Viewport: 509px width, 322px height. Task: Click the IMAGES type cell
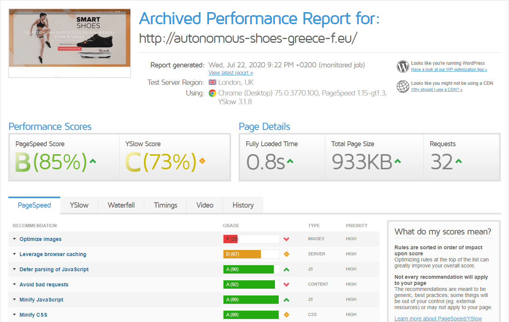(316, 239)
